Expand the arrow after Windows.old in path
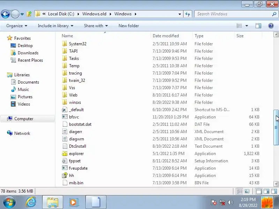Viewport: 279px width, 209px height. [x=110, y=14]
